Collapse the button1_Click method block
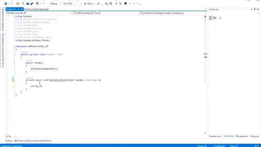This screenshot has height=147, width=261. coord(15,80)
